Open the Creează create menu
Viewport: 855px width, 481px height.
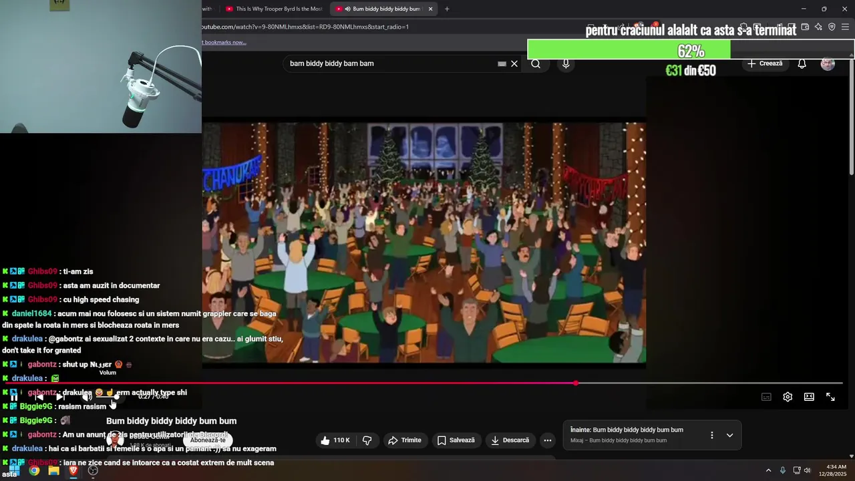tap(765, 63)
